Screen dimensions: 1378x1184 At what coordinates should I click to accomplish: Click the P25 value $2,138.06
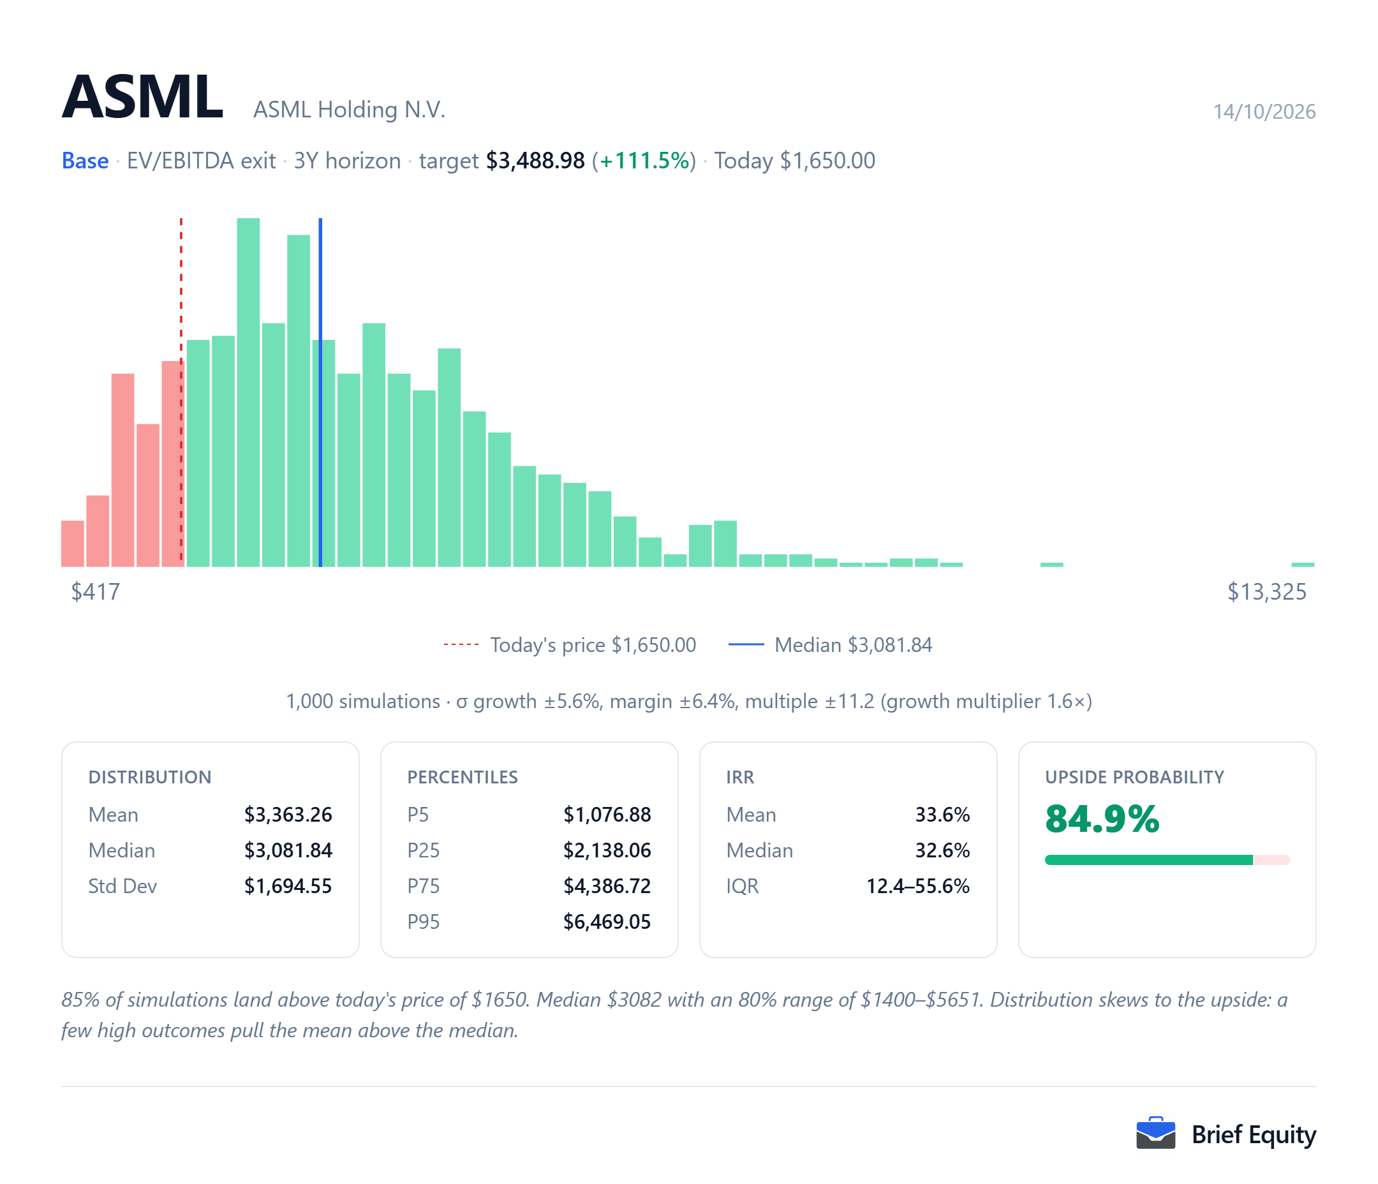pos(607,850)
